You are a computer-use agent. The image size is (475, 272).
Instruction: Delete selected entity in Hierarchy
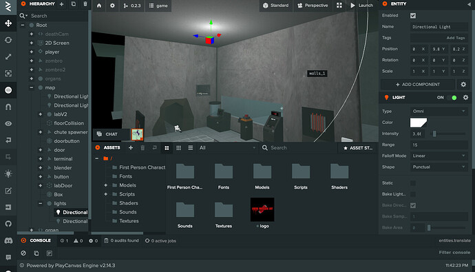tap(85, 4)
